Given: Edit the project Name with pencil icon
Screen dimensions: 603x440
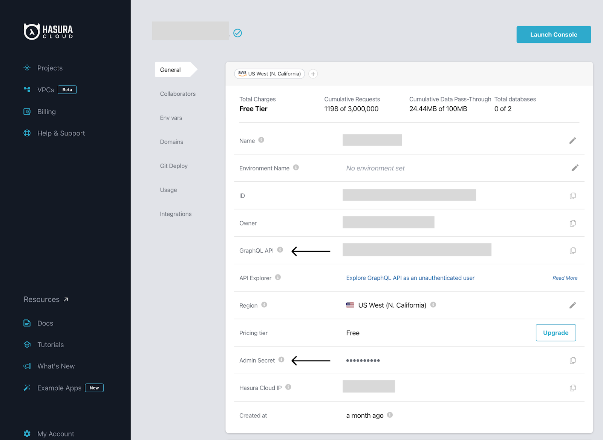Looking at the screenshot, I should [x=572, y=141].
